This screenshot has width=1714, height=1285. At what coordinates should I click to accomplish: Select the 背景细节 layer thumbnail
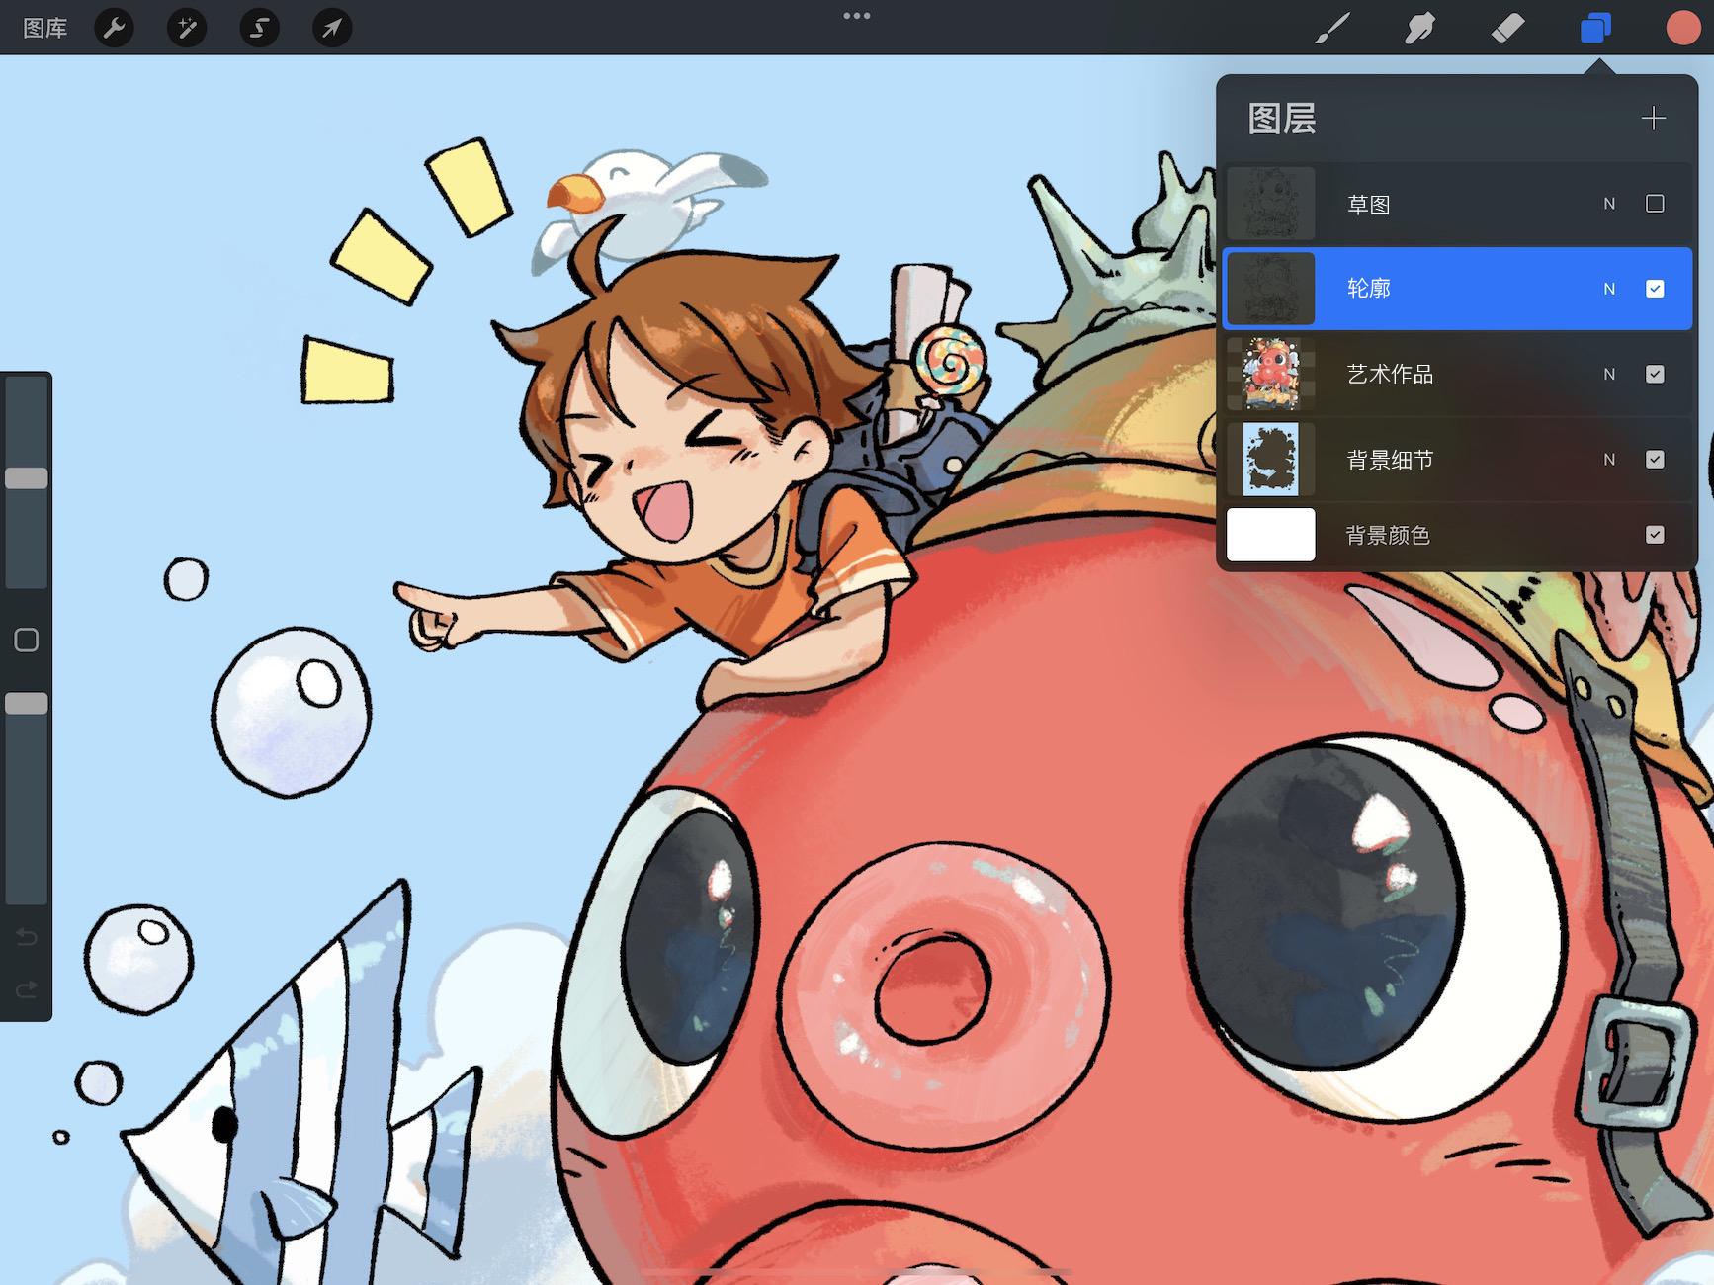click(1271, 460)
